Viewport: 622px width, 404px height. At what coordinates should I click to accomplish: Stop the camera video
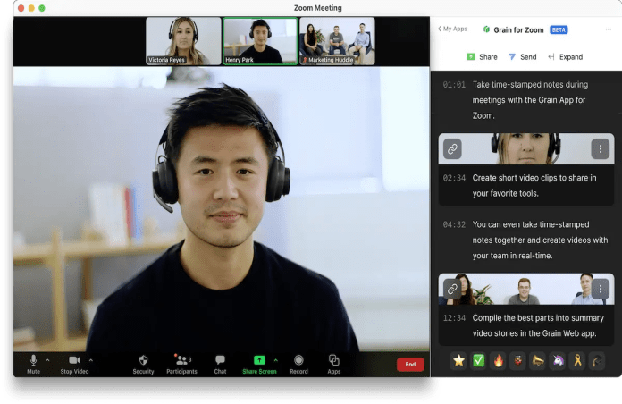74,364
